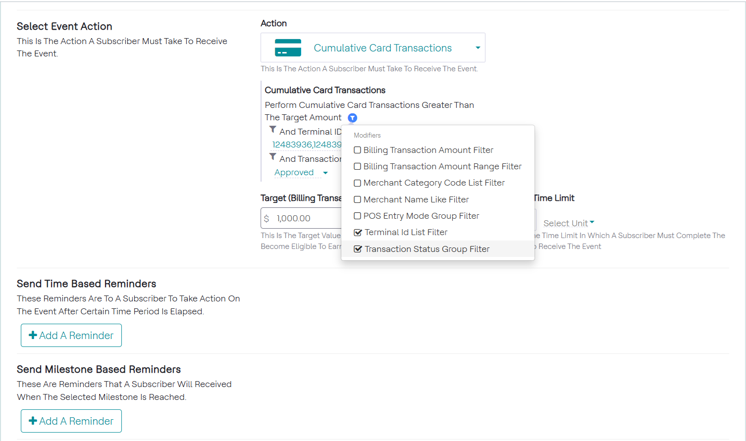Uncheck Transaction Status Group Filter

358,249
